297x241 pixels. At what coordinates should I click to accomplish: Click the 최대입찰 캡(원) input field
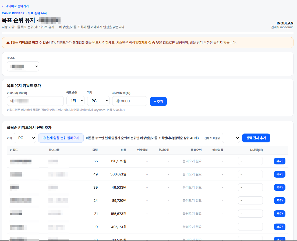(x=130, y=101)
